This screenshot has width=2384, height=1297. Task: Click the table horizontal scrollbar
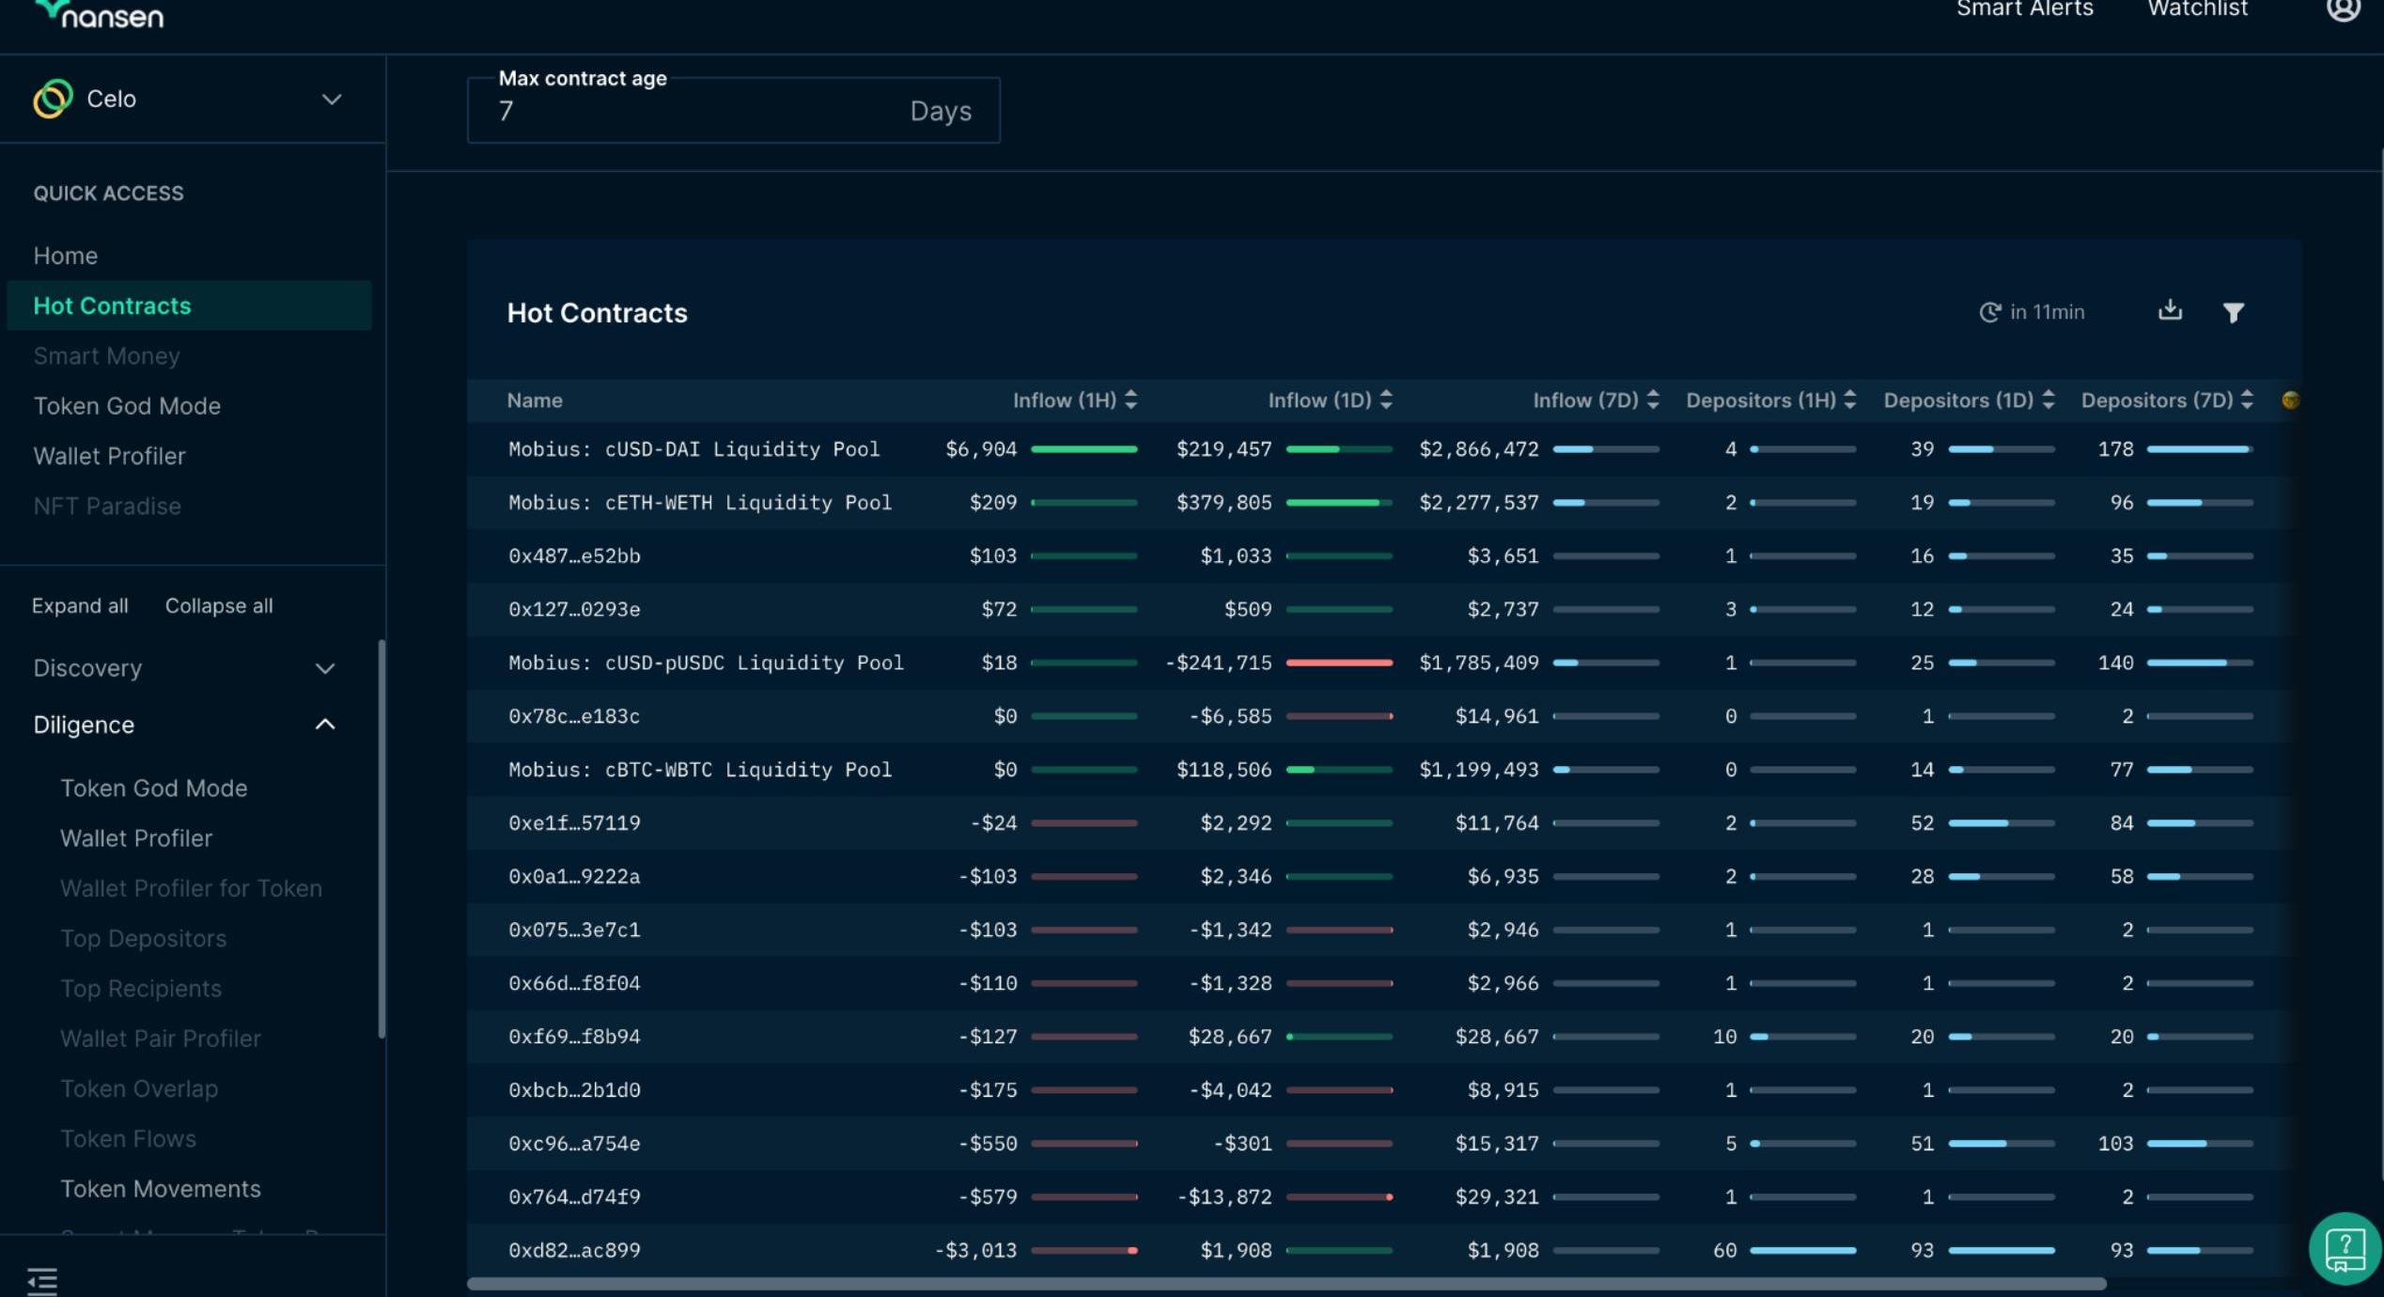pyautogui.click(x=1285, y=1284)
